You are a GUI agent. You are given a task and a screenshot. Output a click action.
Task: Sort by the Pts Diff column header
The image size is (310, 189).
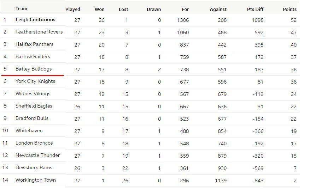click(255, 9)
